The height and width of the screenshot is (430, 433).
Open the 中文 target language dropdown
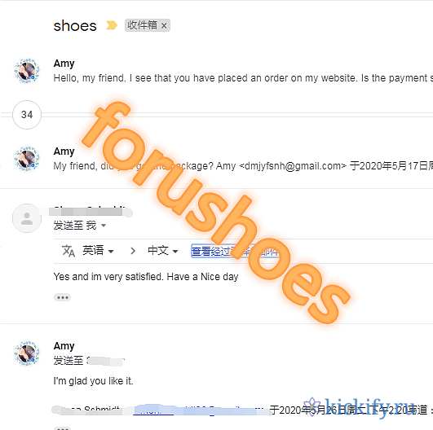(163, 251)
